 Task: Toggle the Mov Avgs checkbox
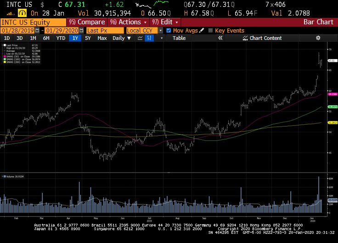coord(169,30)
